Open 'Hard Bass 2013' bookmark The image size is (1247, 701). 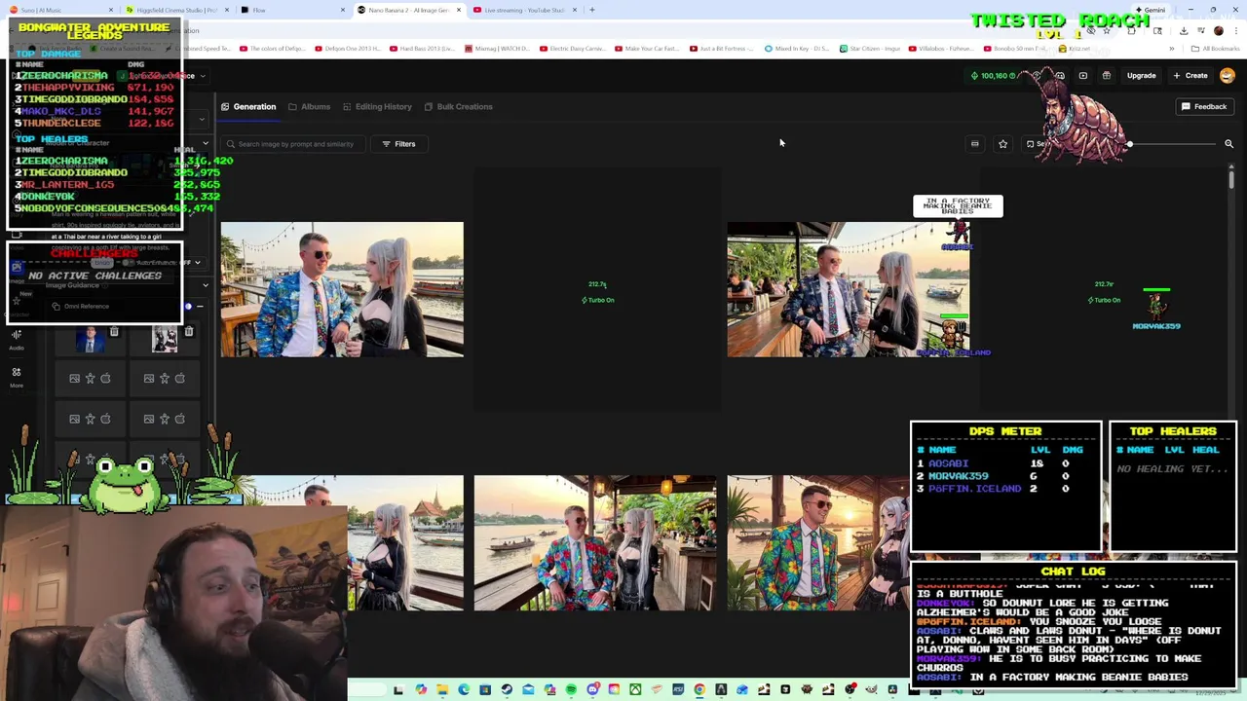click(x=422, y=48)
